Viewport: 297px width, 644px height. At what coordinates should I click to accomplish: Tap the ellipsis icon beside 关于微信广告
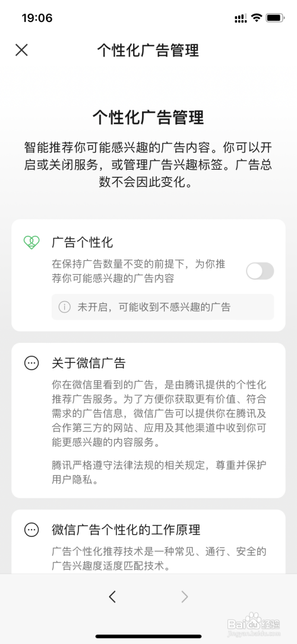pos(31,363)
